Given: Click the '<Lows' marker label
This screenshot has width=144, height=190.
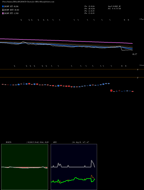Looking at the screenshot, I should (142, 65).
